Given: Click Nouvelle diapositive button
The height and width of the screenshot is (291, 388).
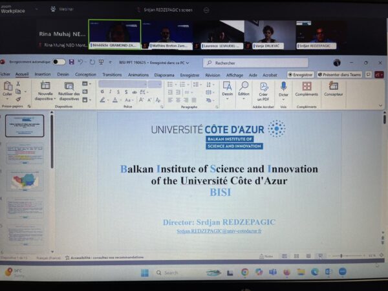Looking at the screenshot, I should [45, 91].
